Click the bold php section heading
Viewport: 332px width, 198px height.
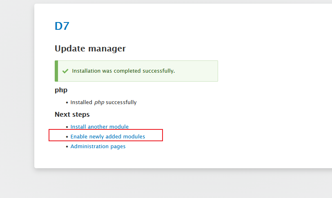pyautogui.click(x=61, y=90)
